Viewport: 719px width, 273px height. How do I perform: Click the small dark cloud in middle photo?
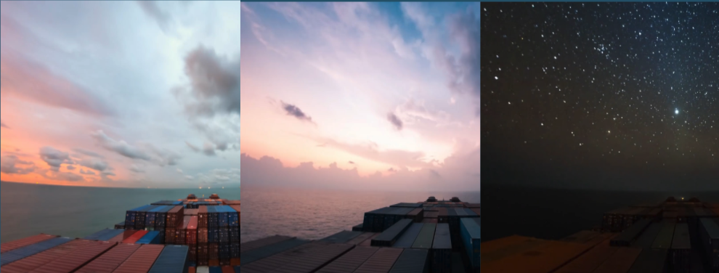coord(297,111)
